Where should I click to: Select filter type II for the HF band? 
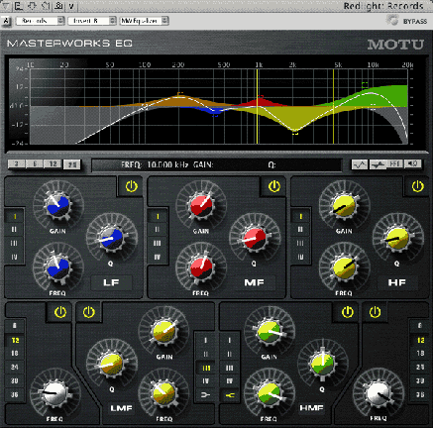[x=300, y=230]
